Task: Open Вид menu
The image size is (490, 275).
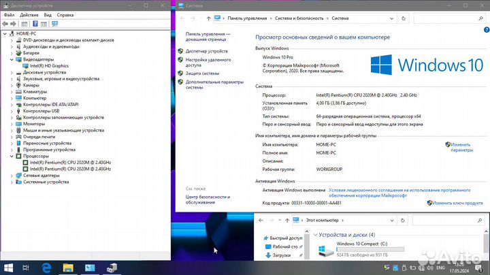Action: pos(48,15)
